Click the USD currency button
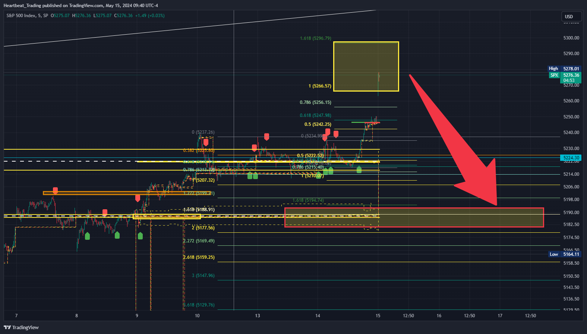 571,17
